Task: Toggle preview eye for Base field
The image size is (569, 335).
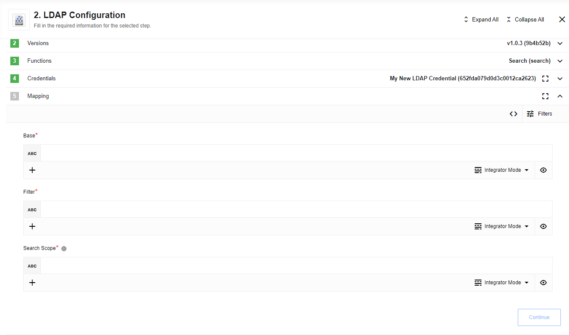Action: point(543,170)
